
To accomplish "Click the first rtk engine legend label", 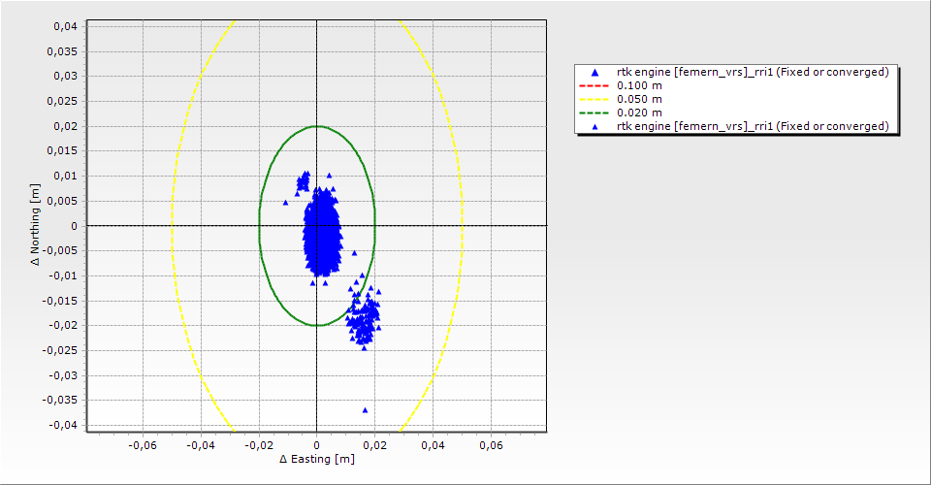I will tap(753, 72).
